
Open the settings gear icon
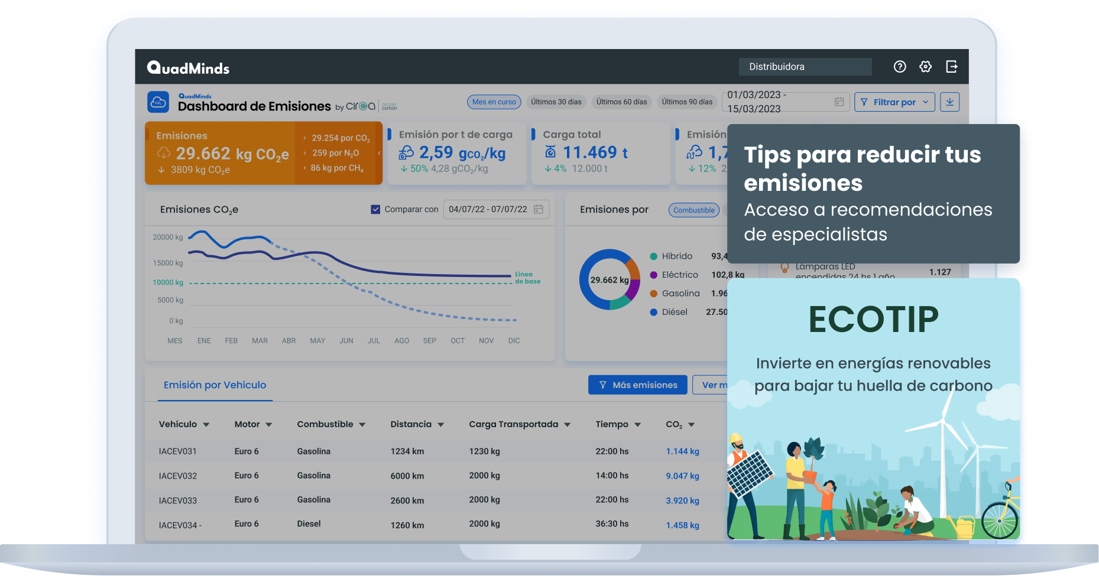[925, 67]
